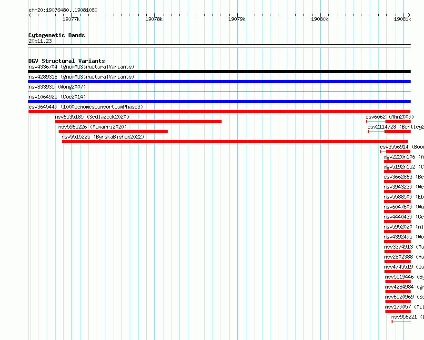The image size is (424, 340).
Task: Click nsv4440439 variant label
Action: 404,217
